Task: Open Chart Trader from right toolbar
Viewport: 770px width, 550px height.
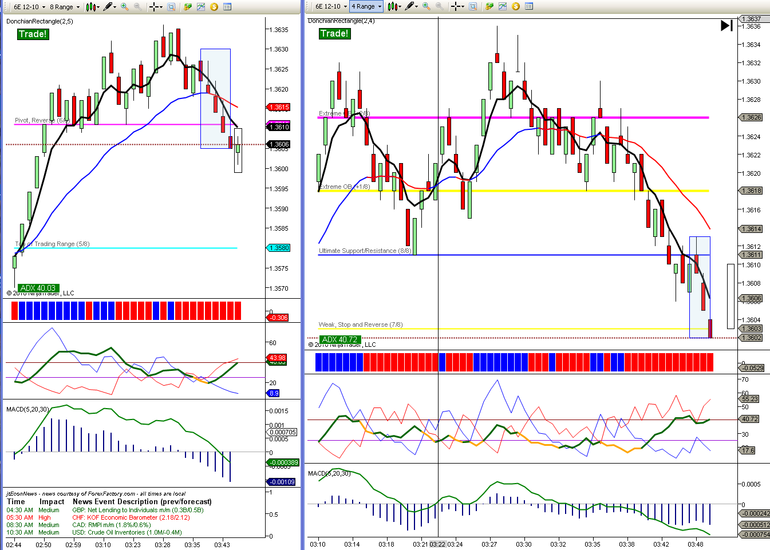Action: [x=489, y=6]
